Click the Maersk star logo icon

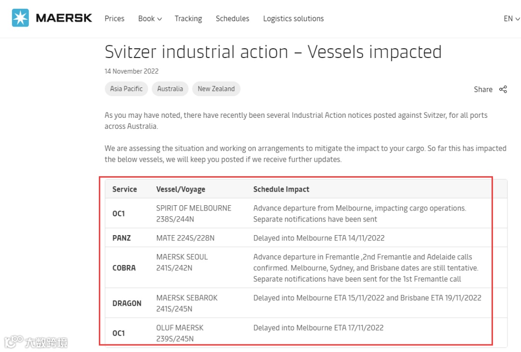20,18
